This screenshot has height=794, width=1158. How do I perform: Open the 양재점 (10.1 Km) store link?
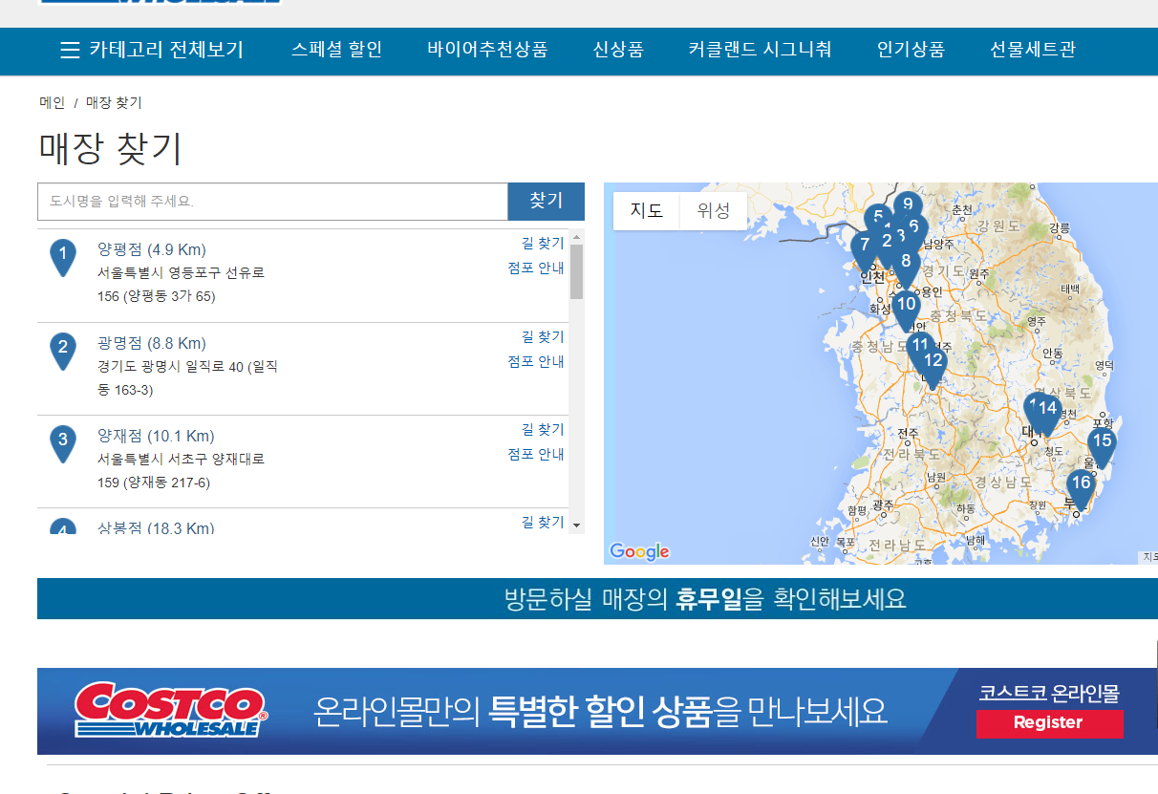[156, 437]
